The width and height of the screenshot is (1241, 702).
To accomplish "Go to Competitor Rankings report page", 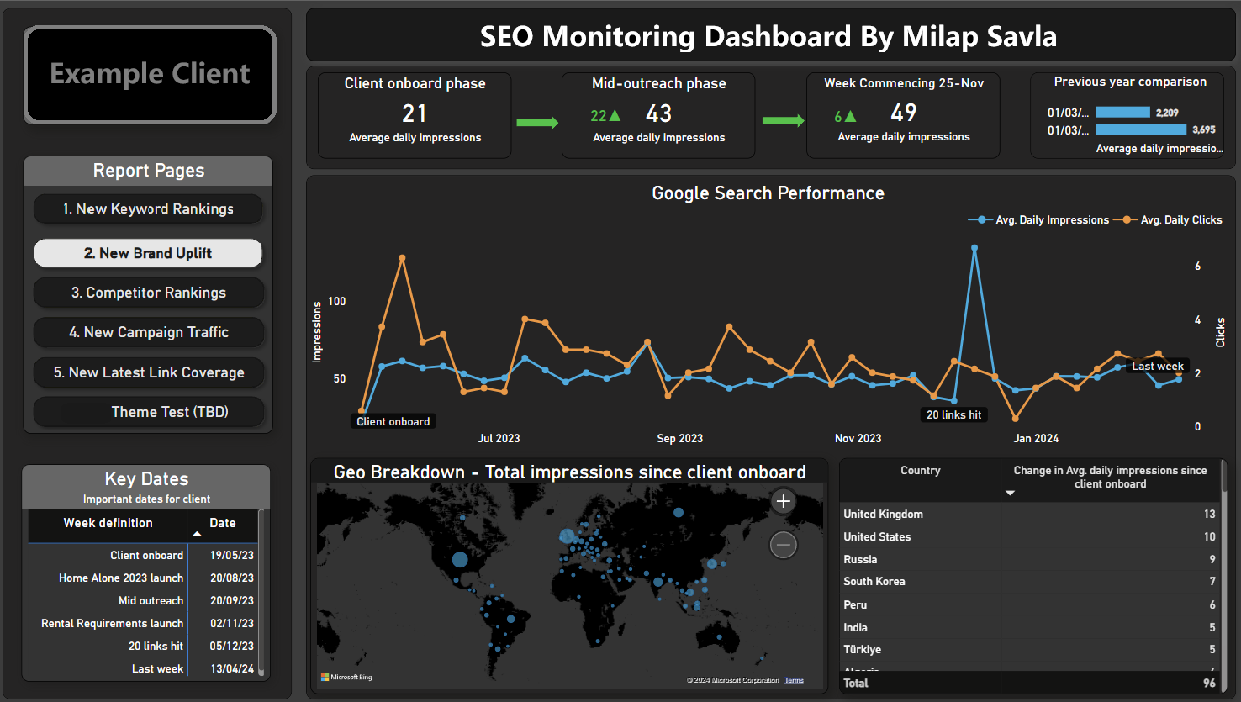I will (148, 293).
